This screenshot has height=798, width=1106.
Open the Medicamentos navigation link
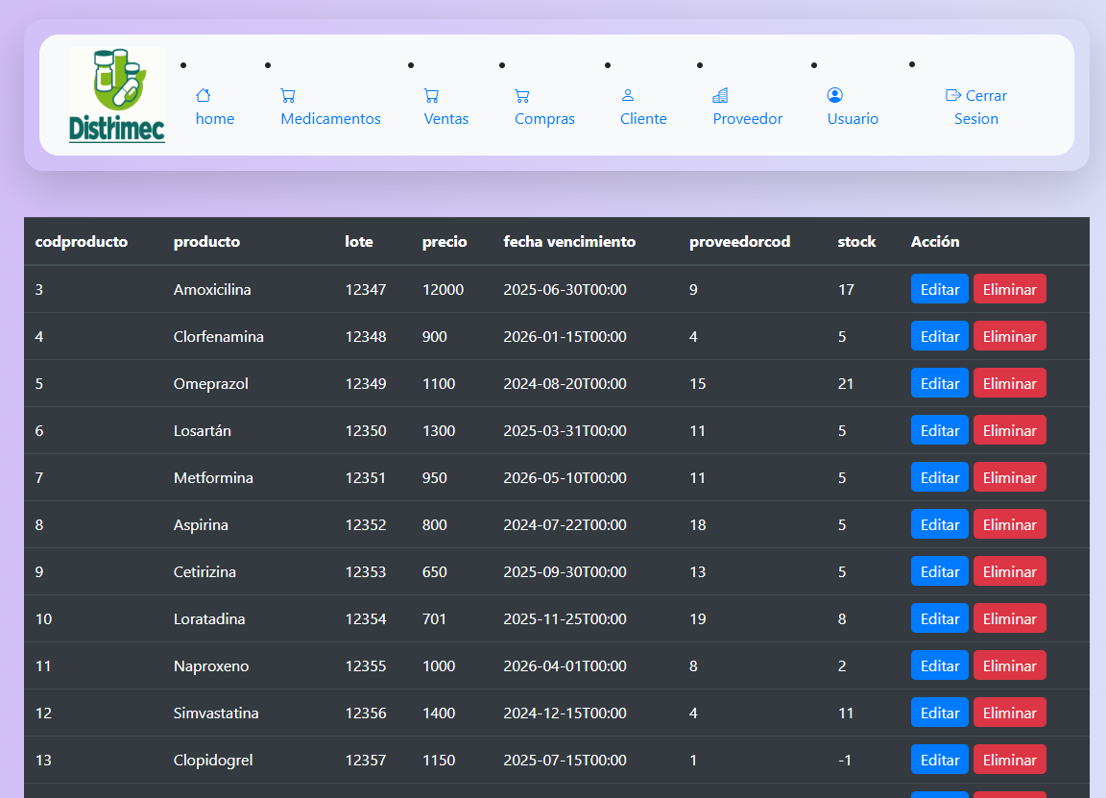tap(330, 119)
